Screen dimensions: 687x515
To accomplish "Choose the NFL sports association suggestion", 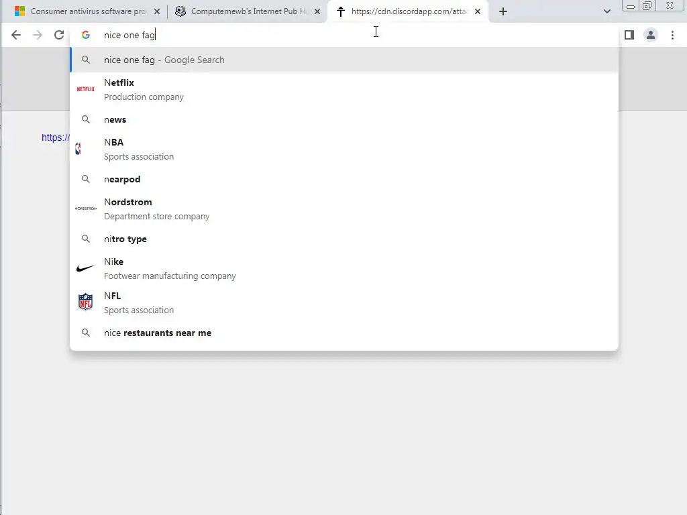I will point(344,302).
